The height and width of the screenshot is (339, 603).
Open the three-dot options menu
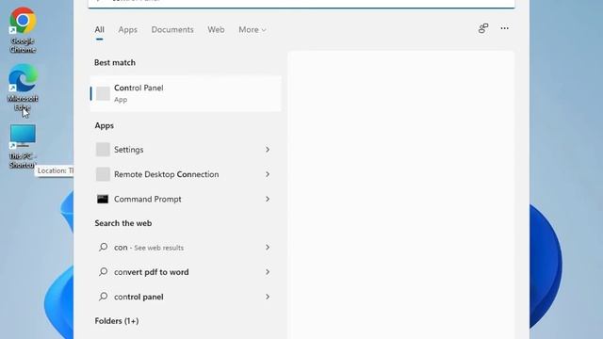pyautogui.click(x=505, y=28)
